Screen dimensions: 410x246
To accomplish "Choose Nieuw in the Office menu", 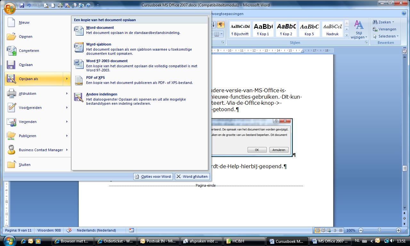I will coord(38,22).
